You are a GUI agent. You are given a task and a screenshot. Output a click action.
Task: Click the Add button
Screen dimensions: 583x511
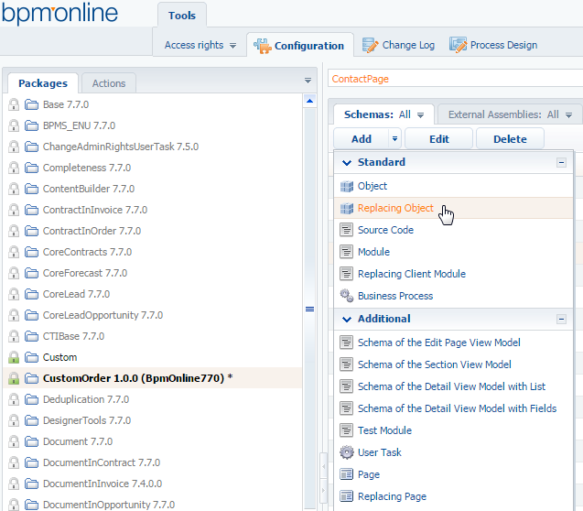coord(362,139)
